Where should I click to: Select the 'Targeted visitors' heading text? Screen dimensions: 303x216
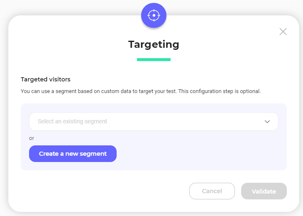[45, 79]
